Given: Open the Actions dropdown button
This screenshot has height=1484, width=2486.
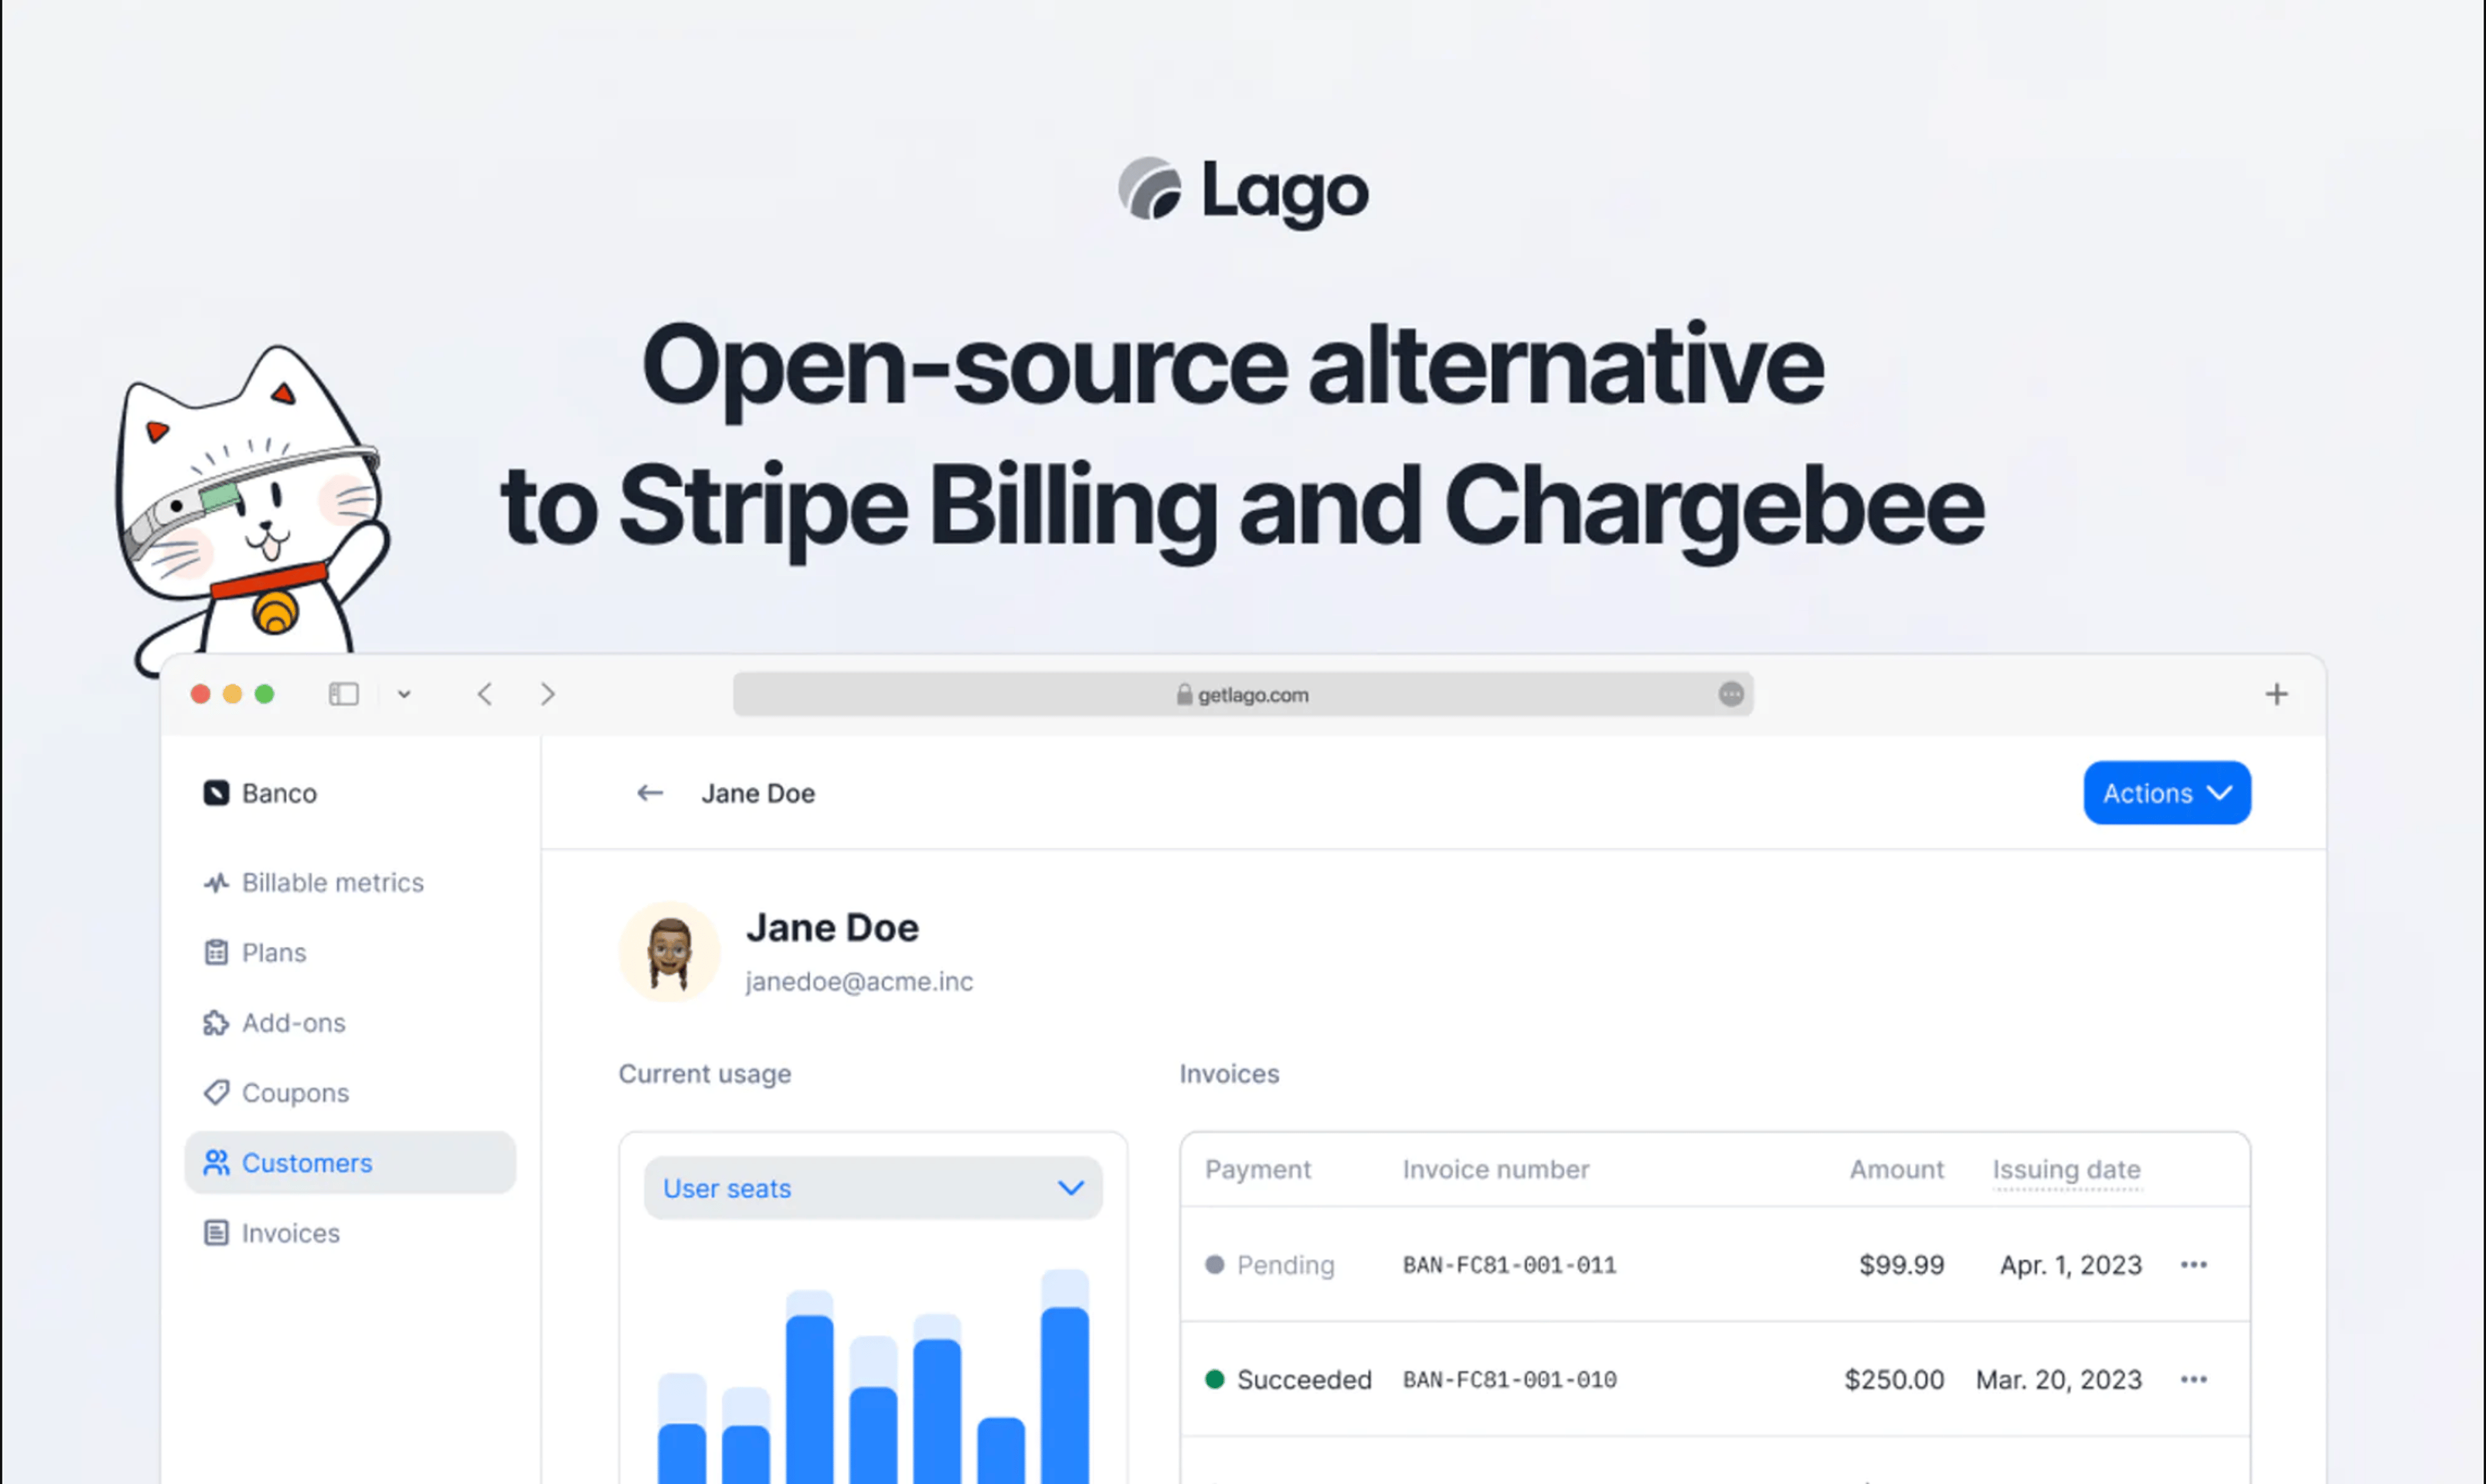Looking at the screenshot, I should [x=2167, y=793].
